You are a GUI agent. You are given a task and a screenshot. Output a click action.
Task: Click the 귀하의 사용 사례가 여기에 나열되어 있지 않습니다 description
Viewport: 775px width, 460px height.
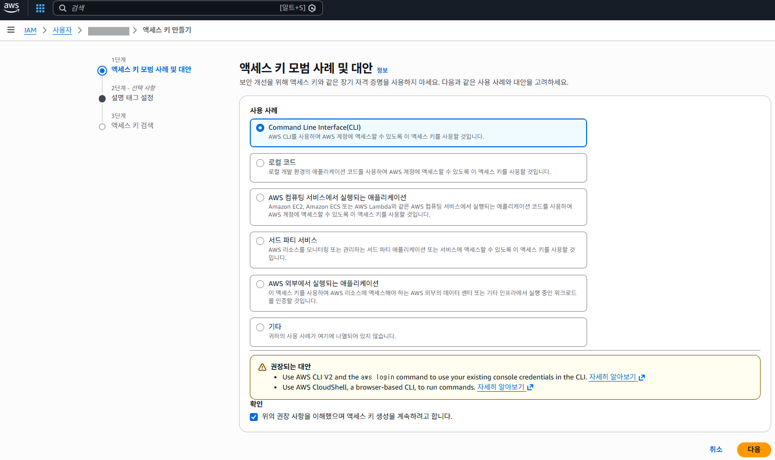(x=332, y=336)
